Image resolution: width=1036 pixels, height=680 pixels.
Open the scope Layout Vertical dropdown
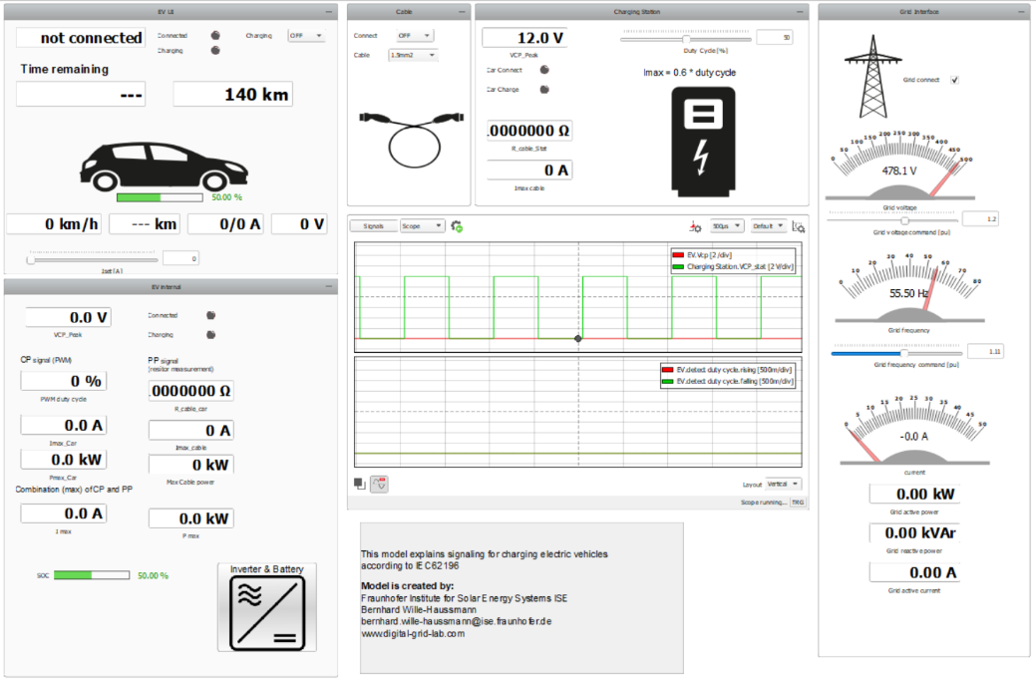[x=783, y=484]
